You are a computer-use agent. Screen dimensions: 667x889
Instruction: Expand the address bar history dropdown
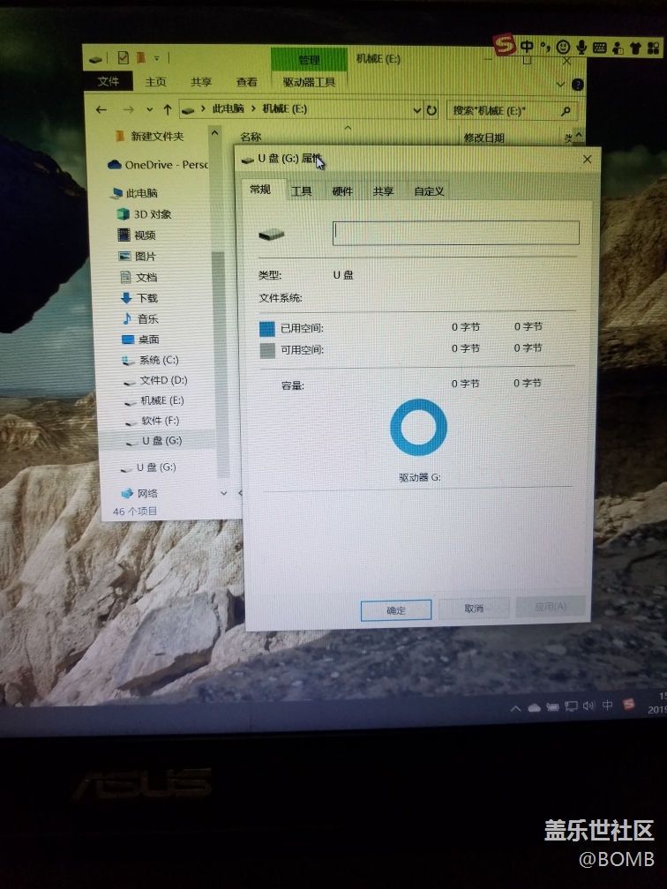click(416, 110)
